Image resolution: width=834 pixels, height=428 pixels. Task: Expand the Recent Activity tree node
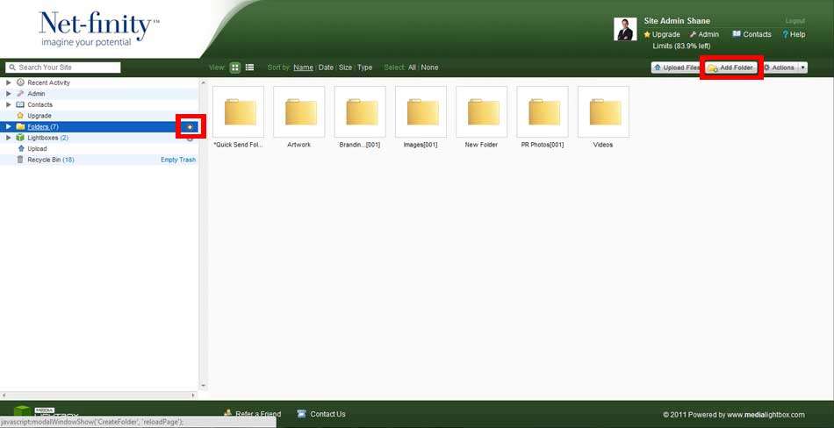pos(9,82)
